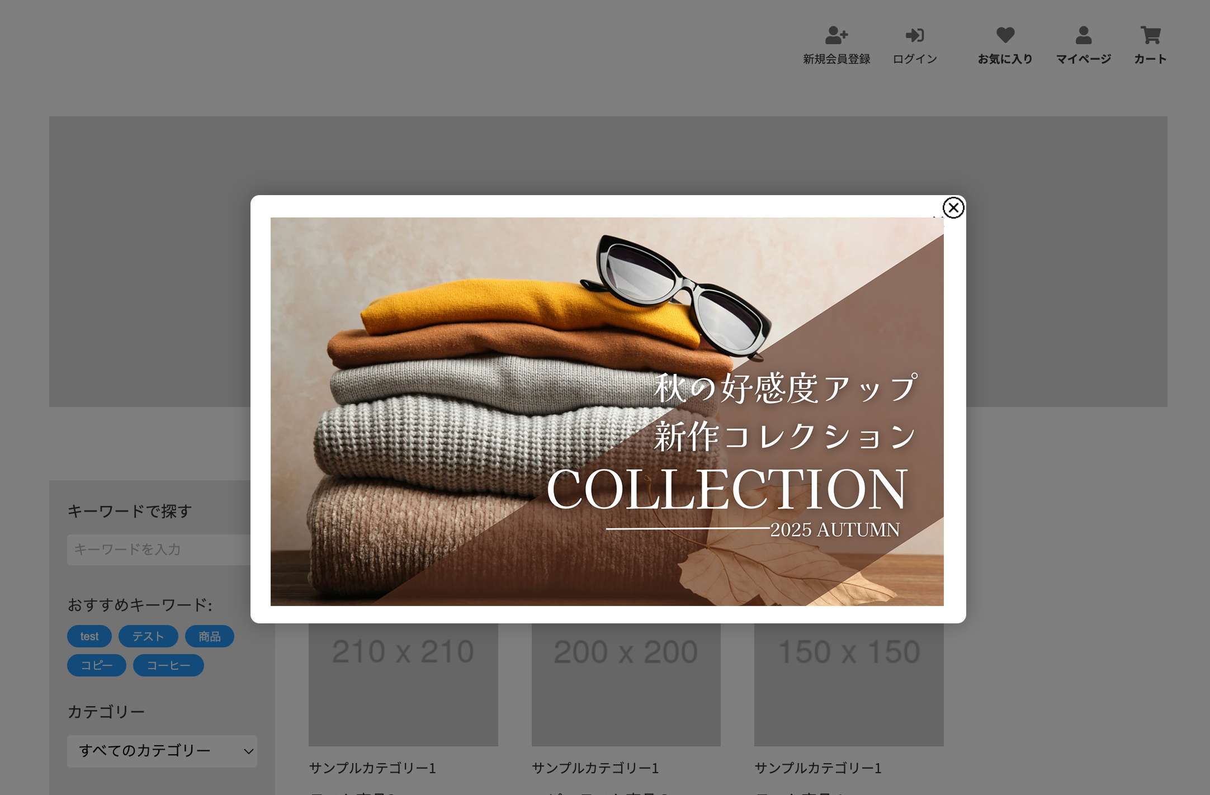1210x795 pixels.
Task: Click the カート label
Action: coord(1150,59)
